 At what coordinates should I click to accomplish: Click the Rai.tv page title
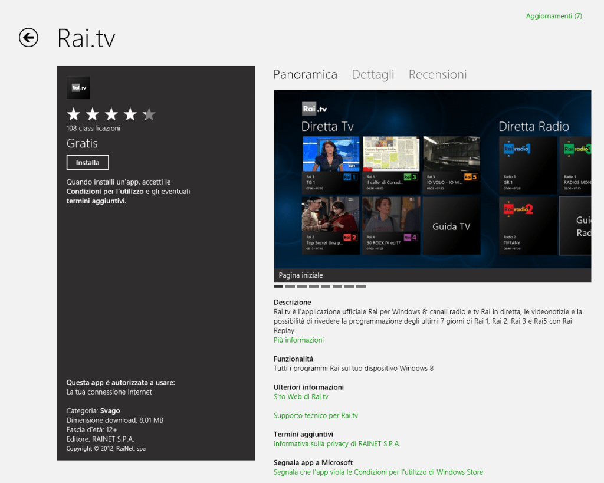[86, 38]
